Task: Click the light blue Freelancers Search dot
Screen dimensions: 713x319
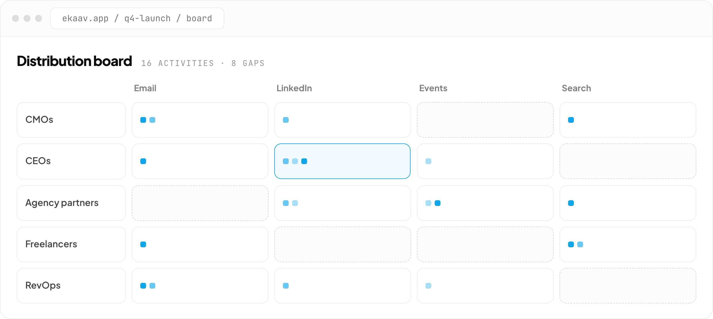Action: click(580, 244)
